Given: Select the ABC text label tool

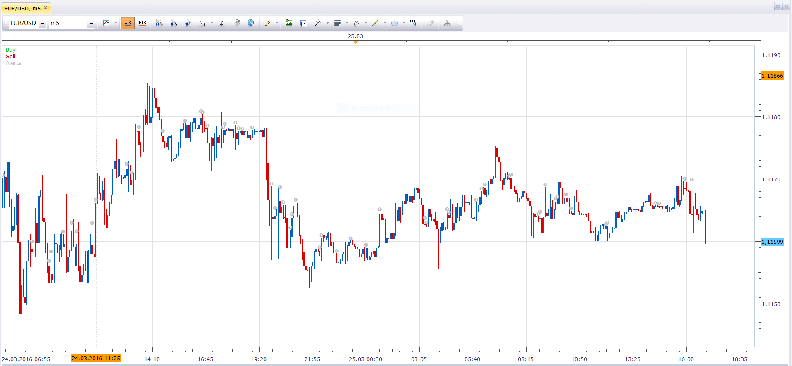Looking at the screenshot, I should click(x=413, y=23).
